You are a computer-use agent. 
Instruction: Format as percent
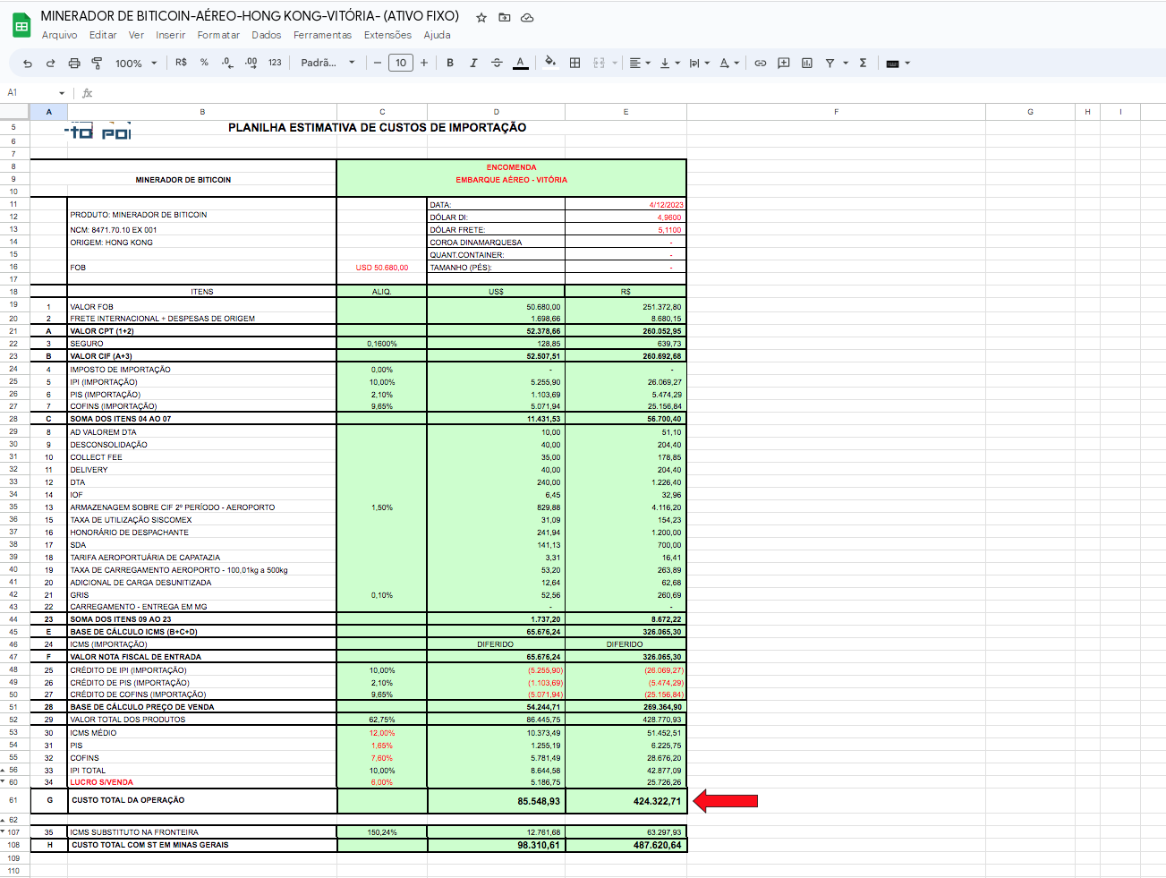pyautogui.click(x=204, y=63)
